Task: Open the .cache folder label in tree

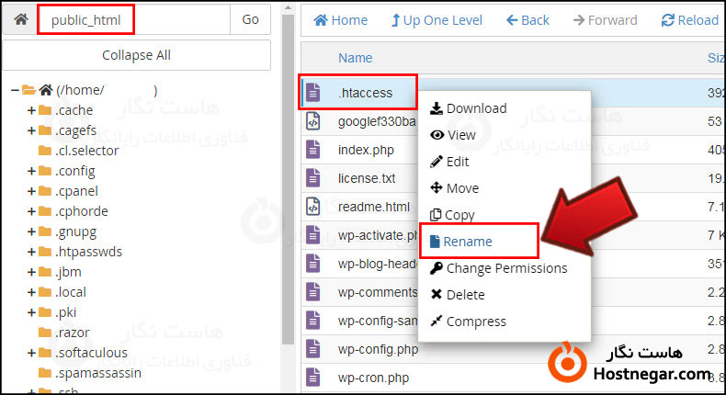Action: pyautogui.click(x=74, y=110)
